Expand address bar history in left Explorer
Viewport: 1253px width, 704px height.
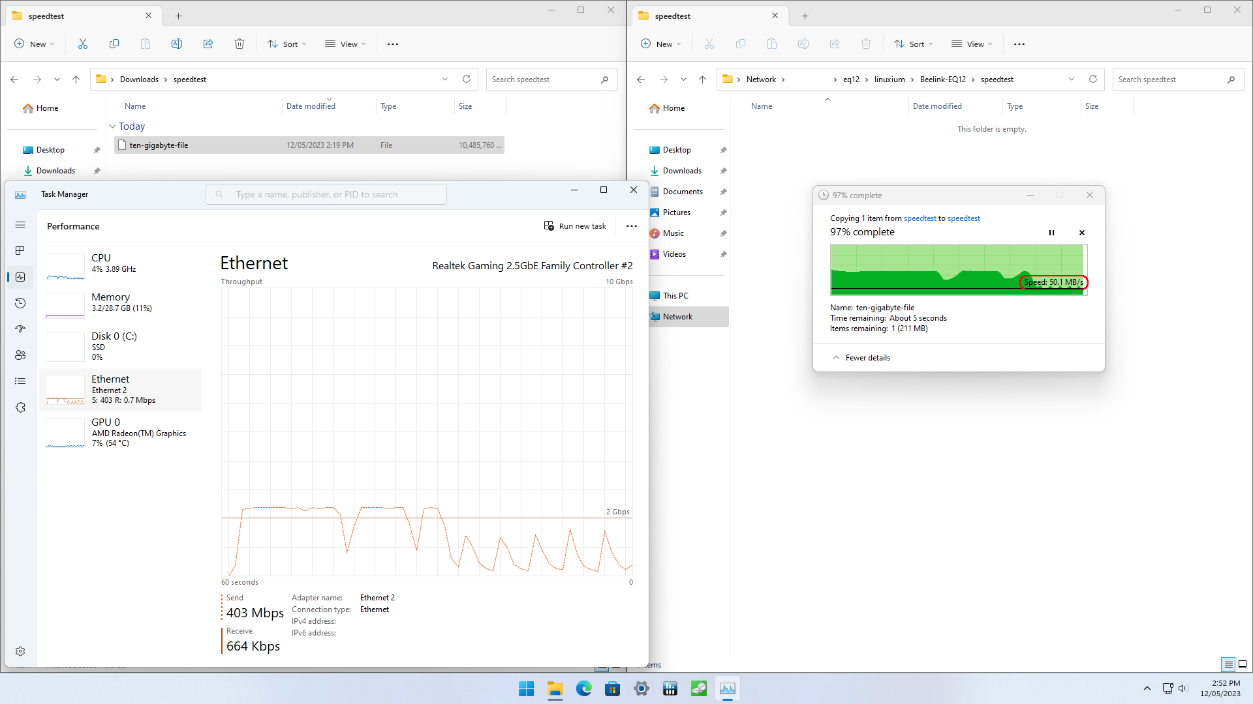pos(445,79)
